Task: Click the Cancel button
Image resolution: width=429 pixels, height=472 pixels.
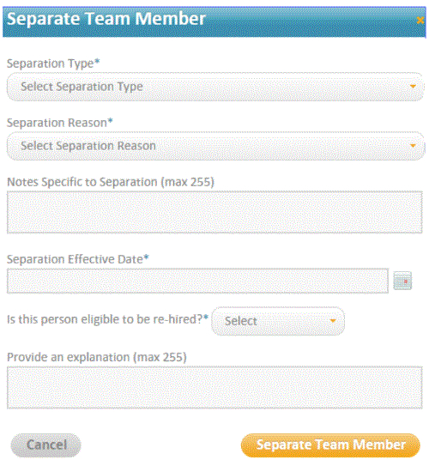Action: point(46,445)
